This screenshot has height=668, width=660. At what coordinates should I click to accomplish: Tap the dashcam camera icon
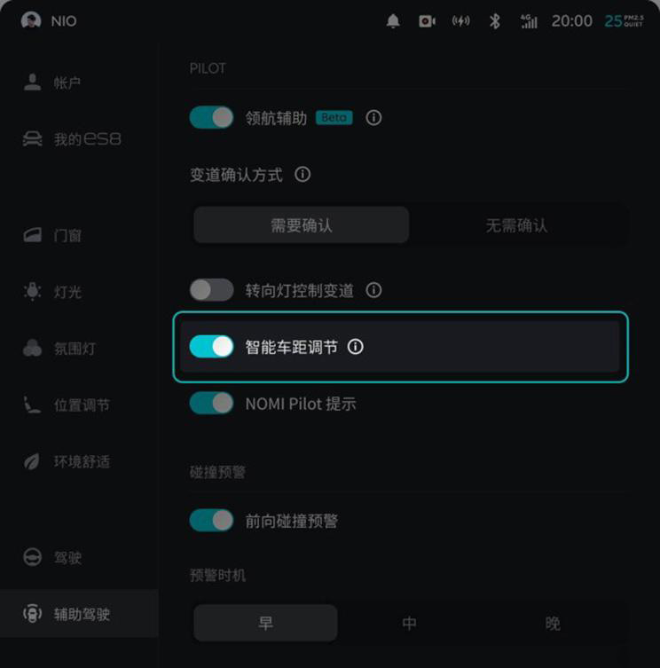pyautogui.click(x=427, y=21)
